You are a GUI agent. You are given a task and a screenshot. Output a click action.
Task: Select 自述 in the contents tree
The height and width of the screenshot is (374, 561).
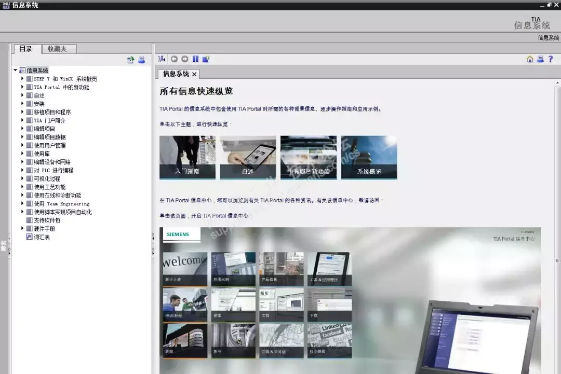(39, 95)
